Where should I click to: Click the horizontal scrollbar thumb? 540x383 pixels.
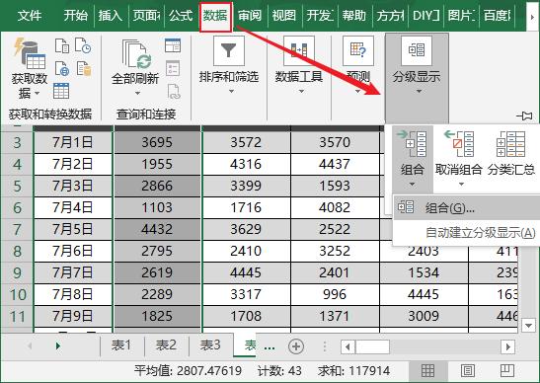pyautogui.click(x=372, y=346)
